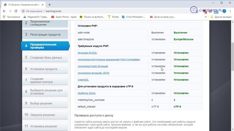Click the 'safe mode' row label
This screenshot has width=234, height=131.
(x=84, y=32)
